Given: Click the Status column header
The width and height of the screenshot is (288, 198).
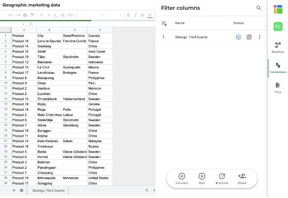Looking at the screenshot, I should click(238, 23).
